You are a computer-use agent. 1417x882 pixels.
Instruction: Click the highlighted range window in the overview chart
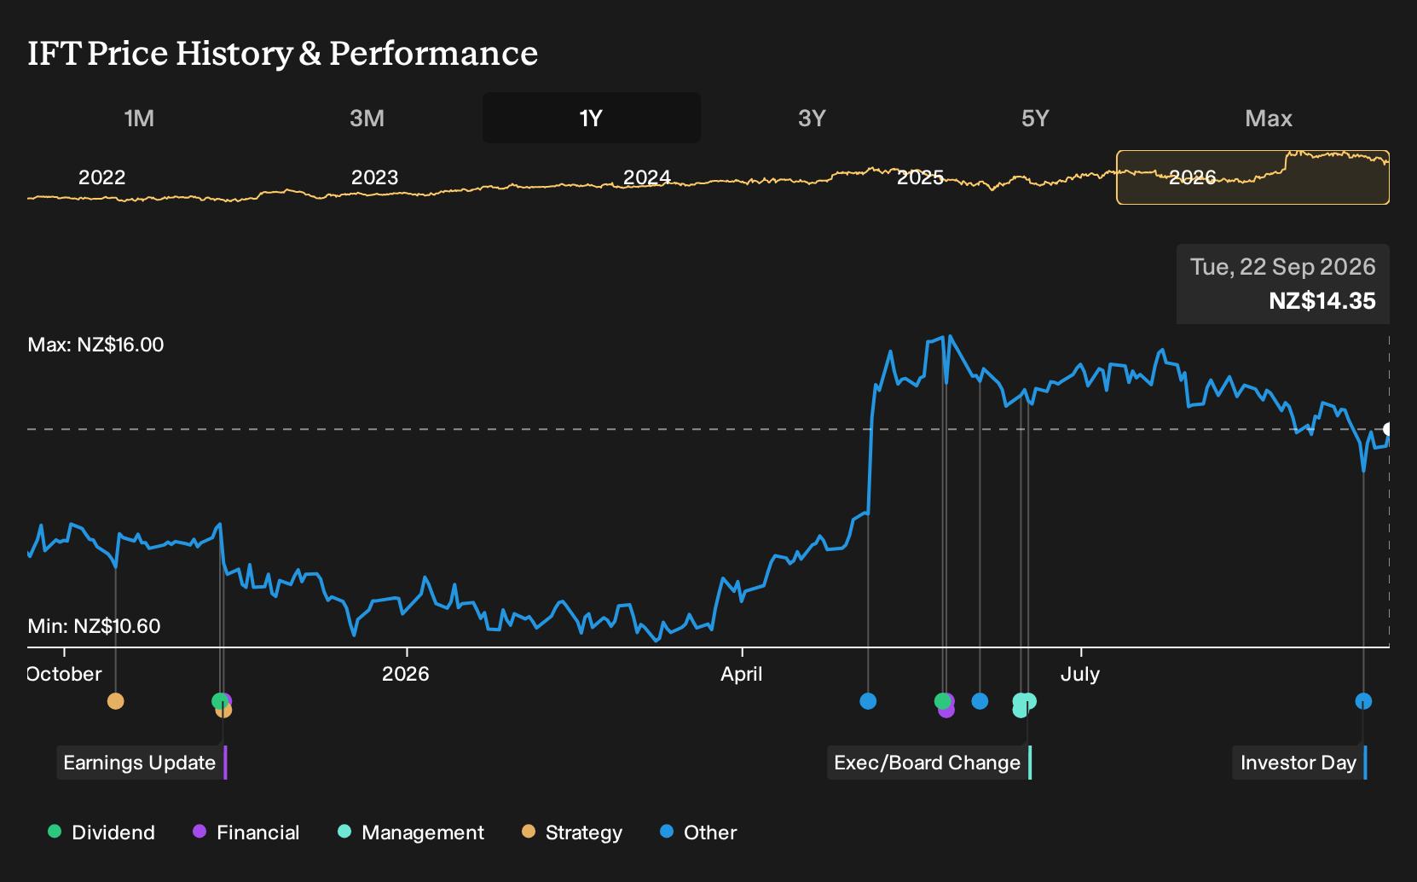tap(1252, 177)
